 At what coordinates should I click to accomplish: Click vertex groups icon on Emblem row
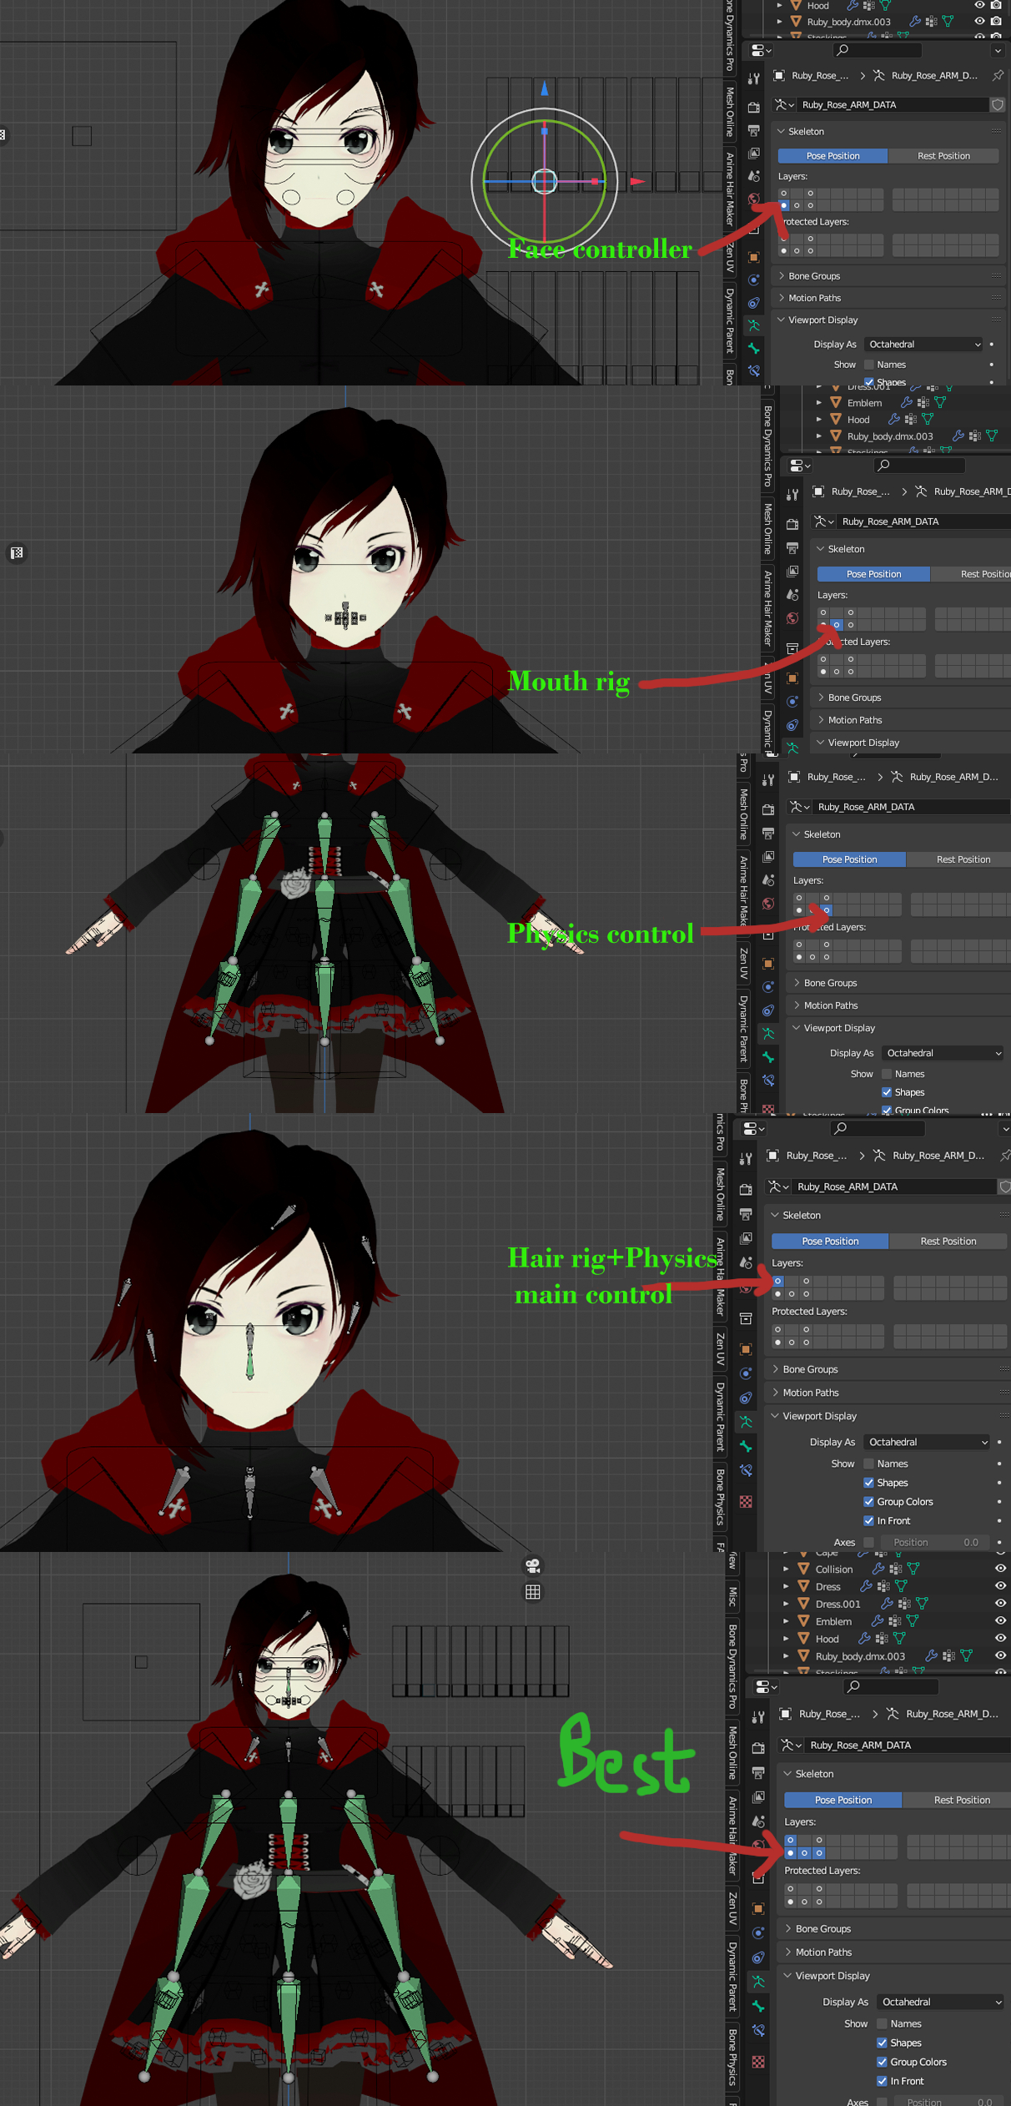[x=894, y=1620]
